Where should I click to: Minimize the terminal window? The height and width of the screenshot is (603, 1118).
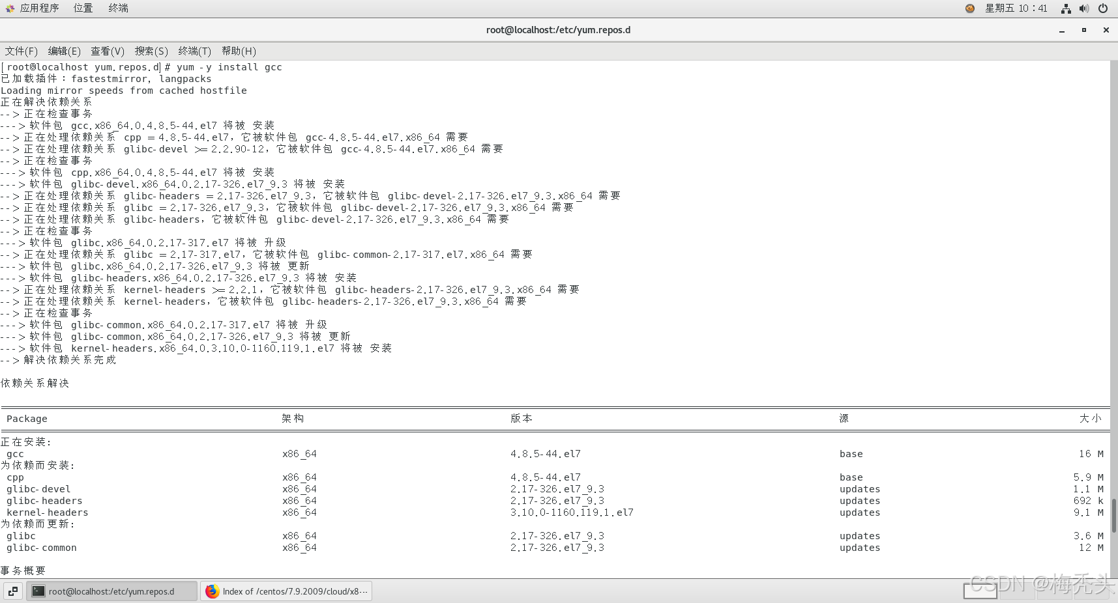point(1062,30)
